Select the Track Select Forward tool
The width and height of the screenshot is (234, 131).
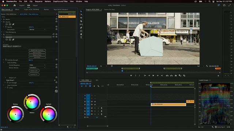coord(81,15)
